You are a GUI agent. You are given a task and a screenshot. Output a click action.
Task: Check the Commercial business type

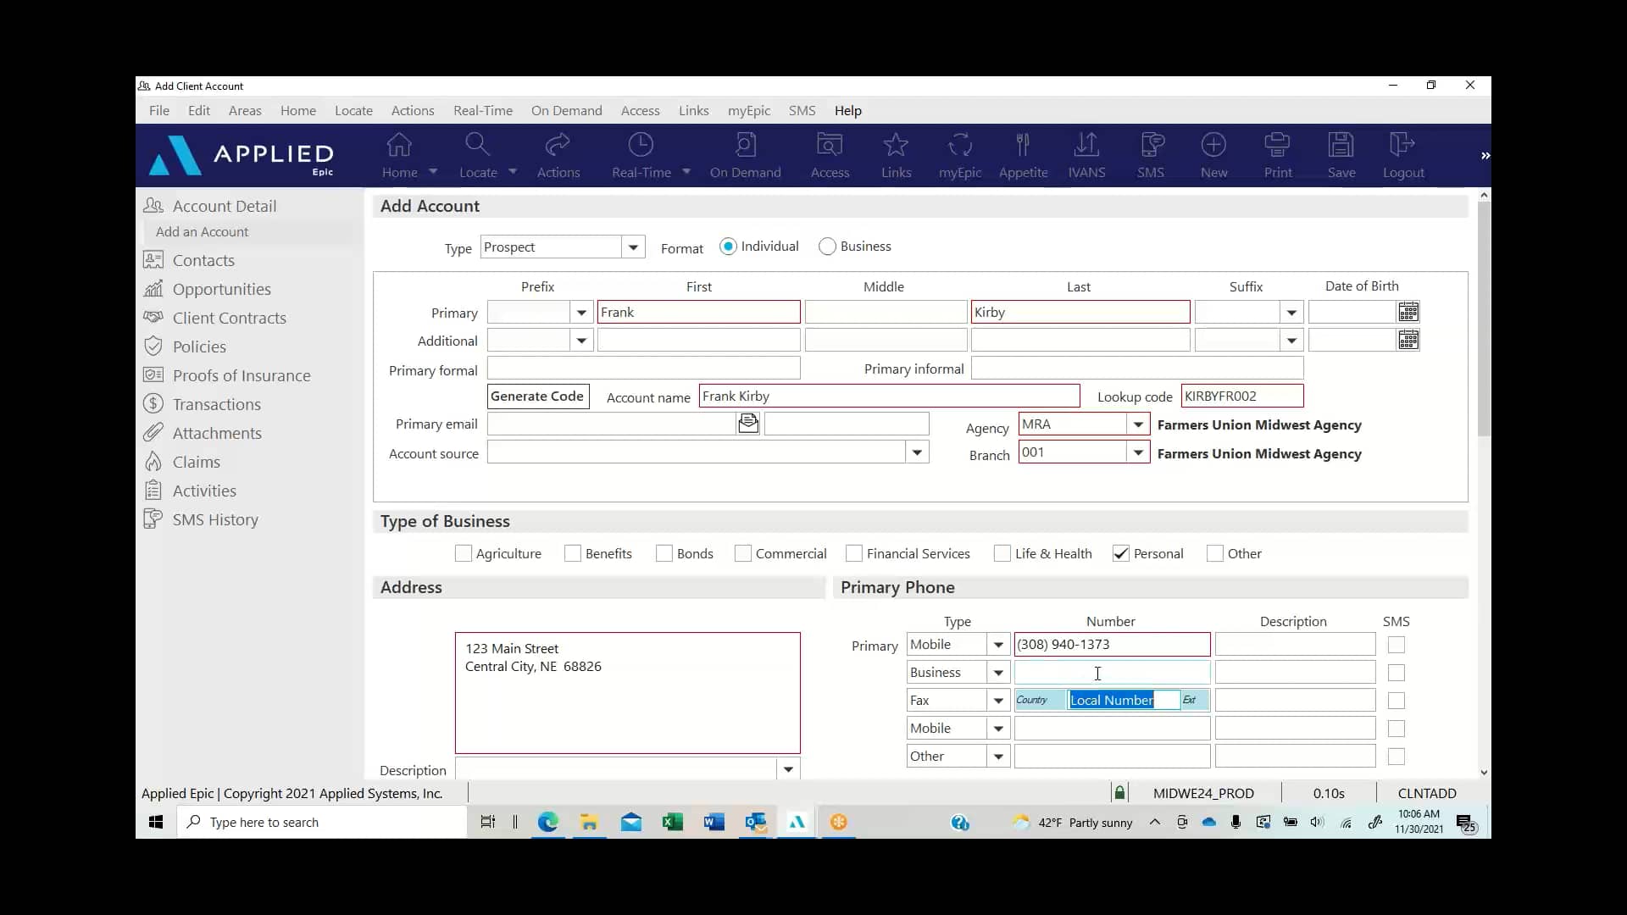743,553
